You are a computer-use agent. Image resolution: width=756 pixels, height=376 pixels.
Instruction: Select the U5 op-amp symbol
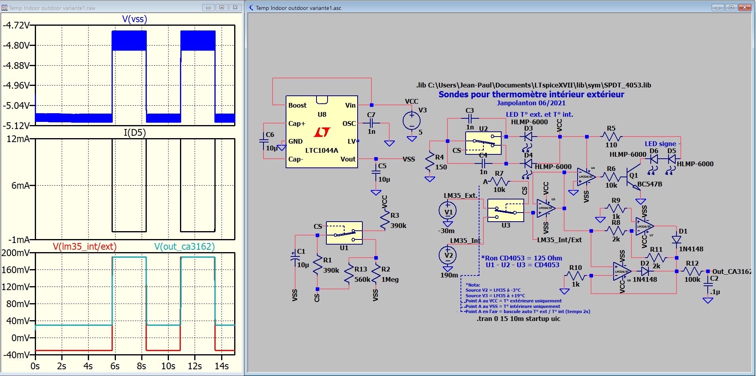click(x=546, y=208)
